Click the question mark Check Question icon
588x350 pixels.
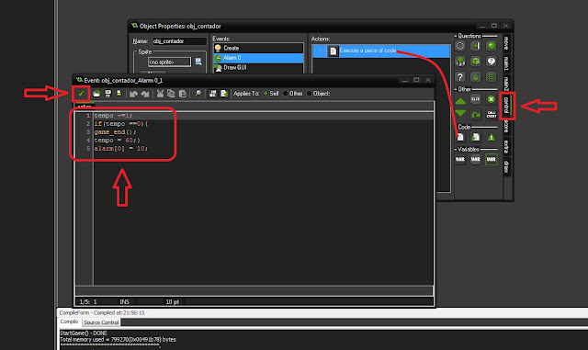click(460, 77)
